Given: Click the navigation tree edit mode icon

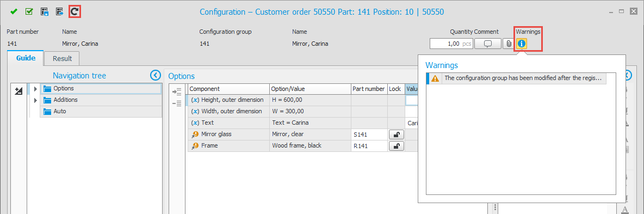Looking at the screenshot, I should click(17, 91).
